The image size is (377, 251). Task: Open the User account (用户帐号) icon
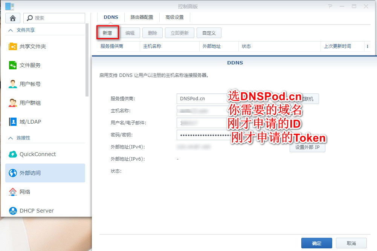[13, 84]
